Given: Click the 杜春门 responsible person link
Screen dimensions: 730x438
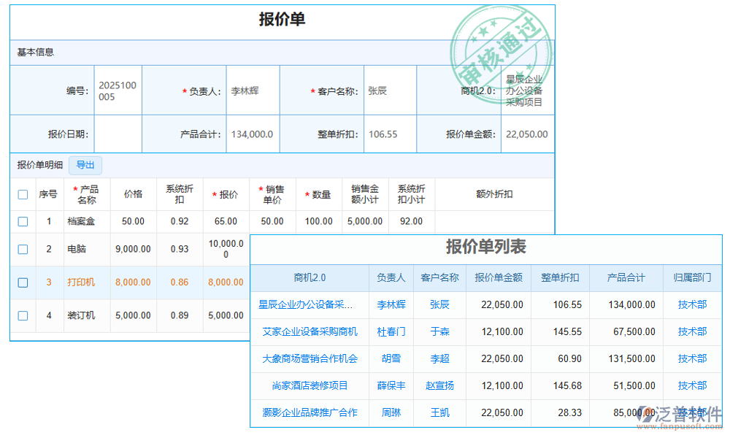Looking at the screenshot, I should pyautogui.click(x=391, y=332).
